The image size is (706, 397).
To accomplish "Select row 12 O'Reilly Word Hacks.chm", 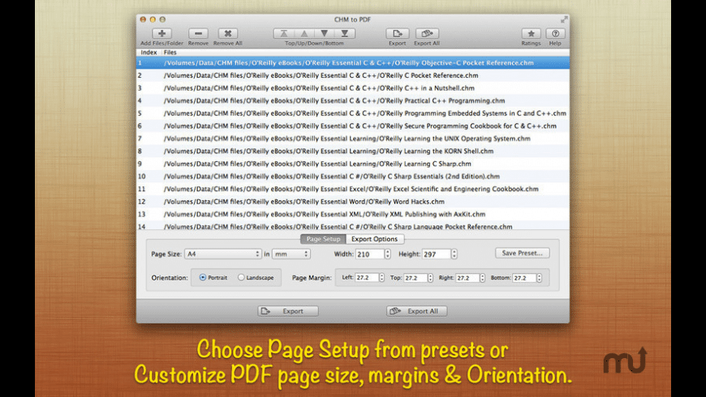I will 352,202.
